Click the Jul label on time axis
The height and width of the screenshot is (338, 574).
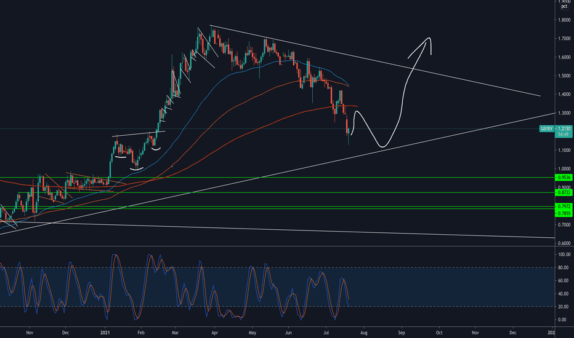coord(326,333)
